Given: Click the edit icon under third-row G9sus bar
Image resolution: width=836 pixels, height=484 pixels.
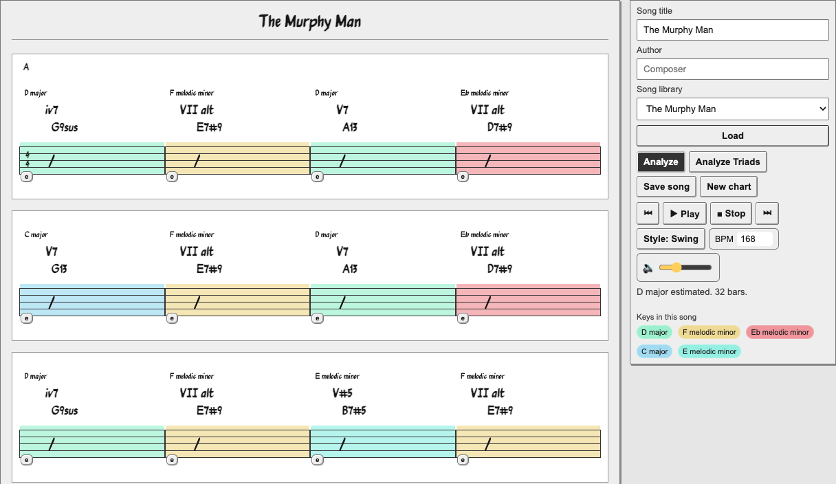Looking at the screenshot, I should pos(27,460).
